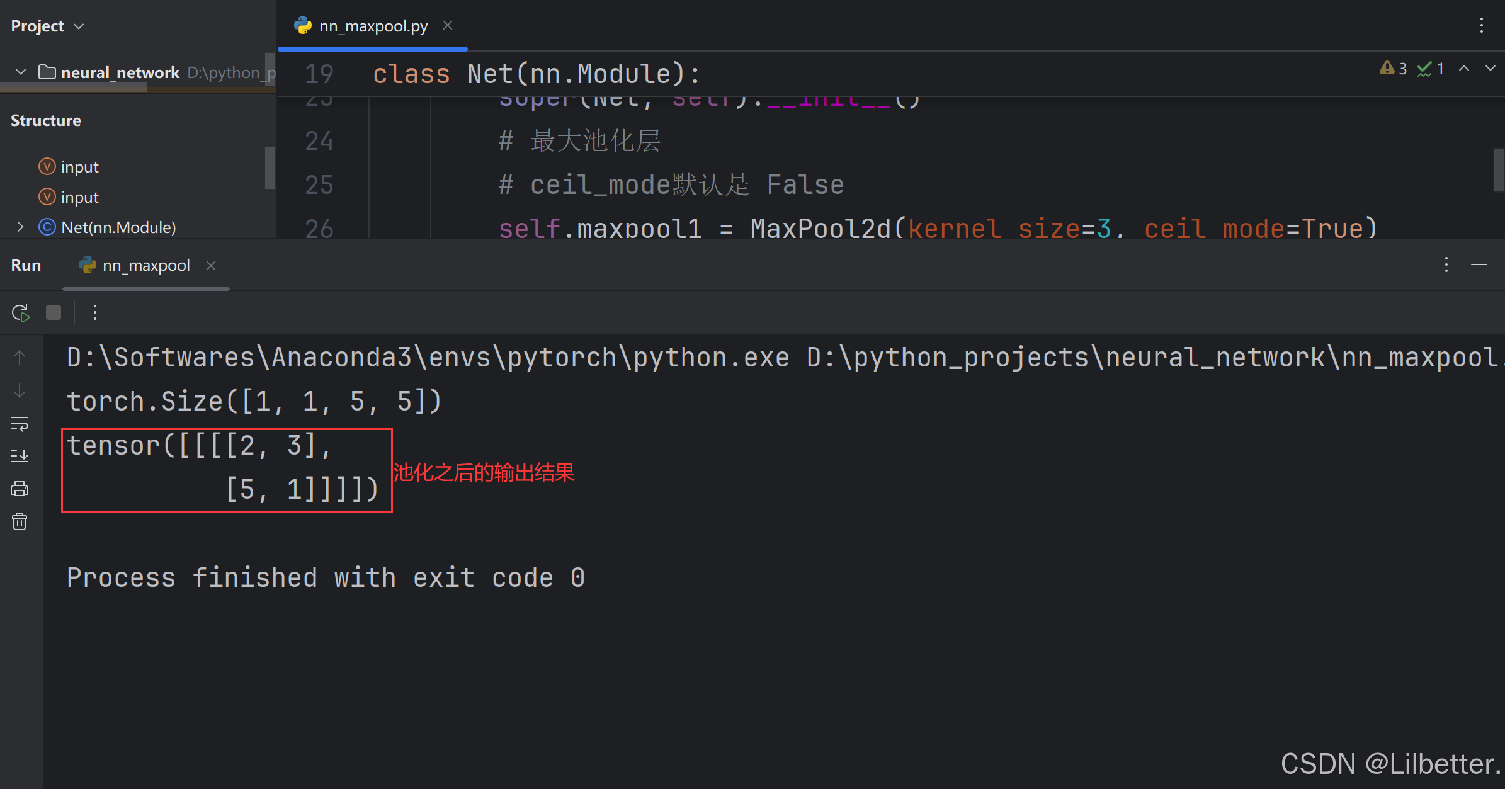The image size is (1505, 789).
Task: Select the first input variable in Structure
Action: [79, 167]
